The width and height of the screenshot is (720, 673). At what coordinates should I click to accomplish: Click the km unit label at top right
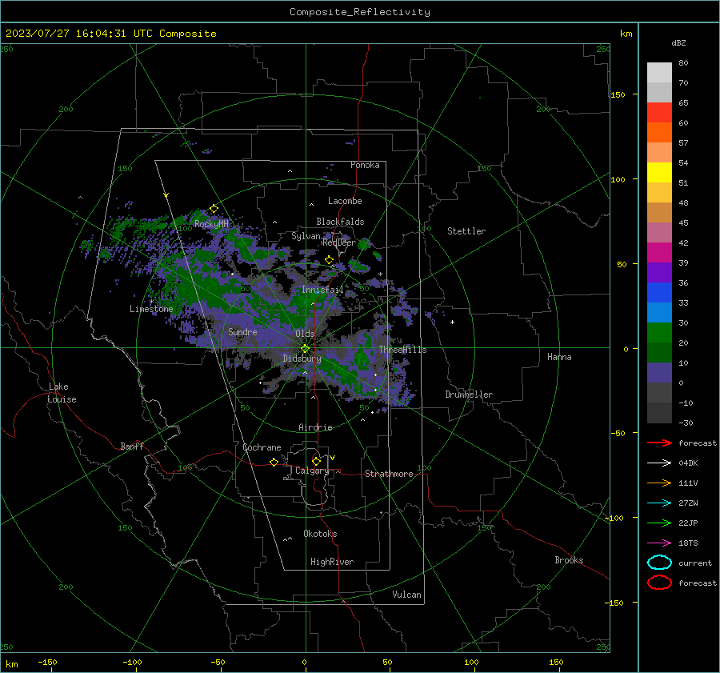[x=626, y=34]
